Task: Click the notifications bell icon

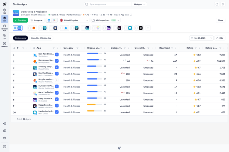Action: coord(223,4)
